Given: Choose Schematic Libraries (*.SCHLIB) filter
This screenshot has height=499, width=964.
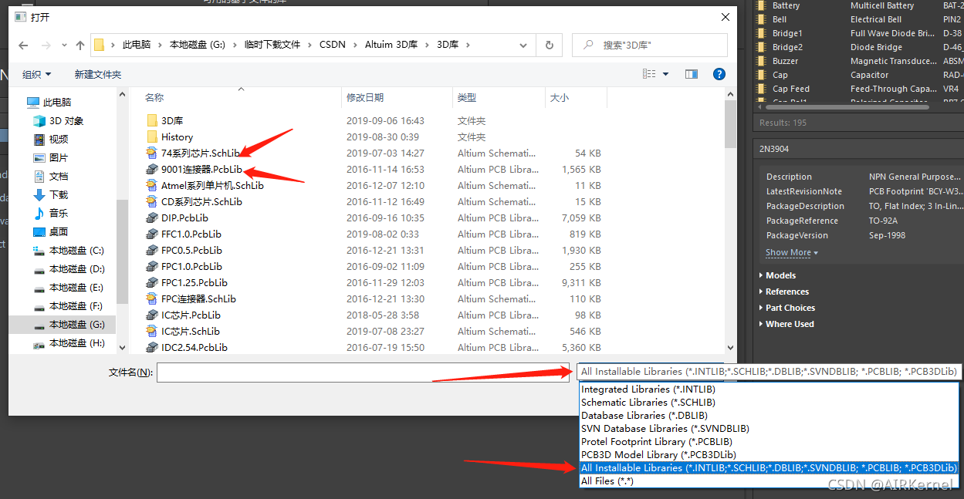Looking at the screenshot, I should 770,403.
